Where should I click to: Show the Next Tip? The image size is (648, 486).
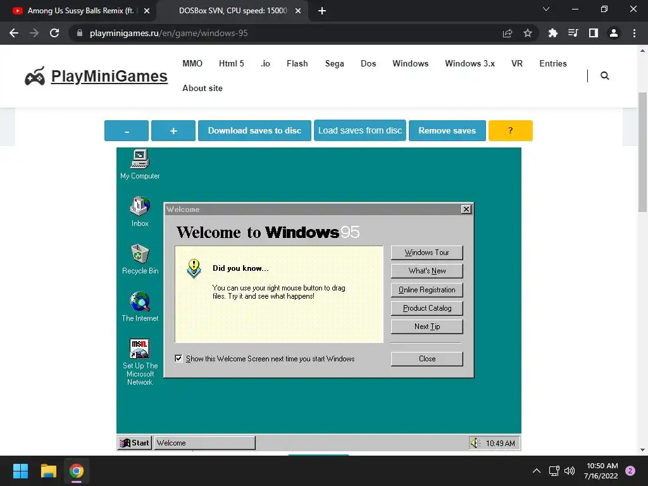click(427, 327)
